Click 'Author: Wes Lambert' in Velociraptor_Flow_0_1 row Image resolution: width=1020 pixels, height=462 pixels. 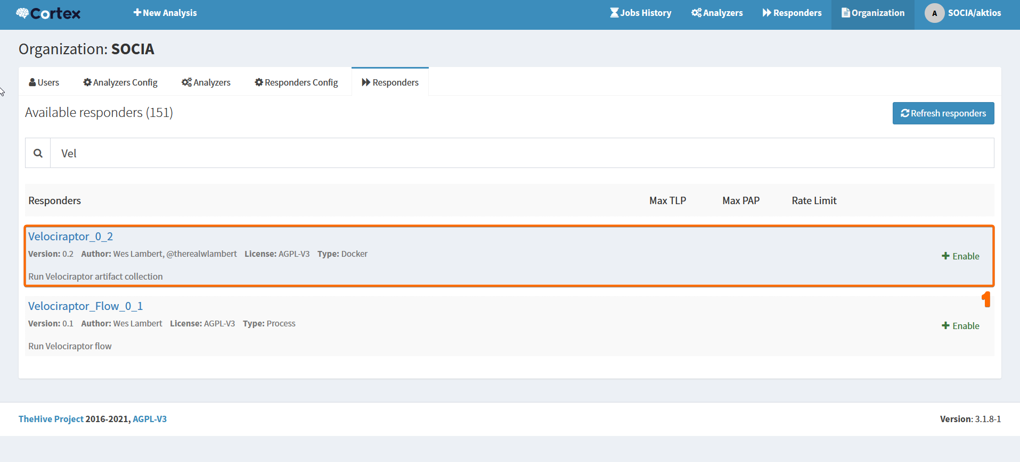[x=121, y=324]
